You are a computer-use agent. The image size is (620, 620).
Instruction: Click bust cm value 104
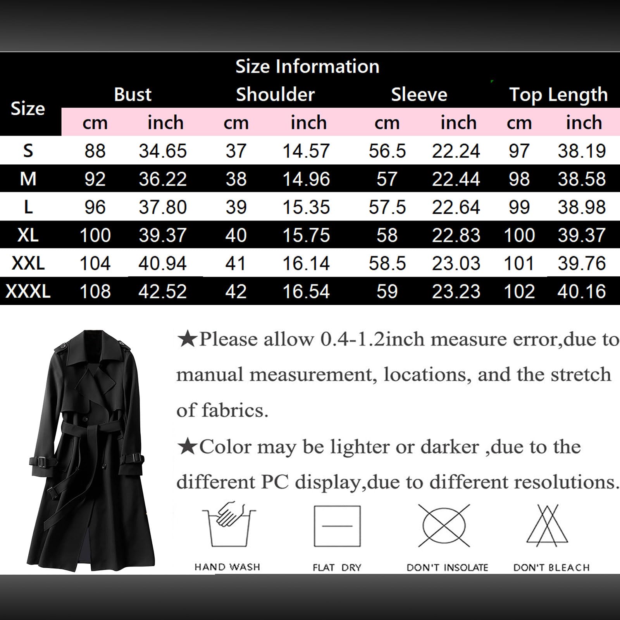tap(95, 263)
